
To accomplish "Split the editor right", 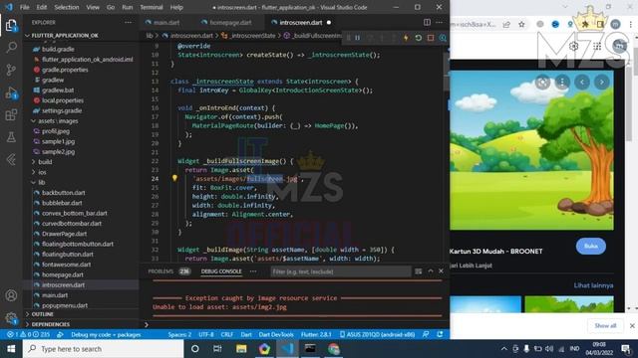I will [x=427, y=22].
